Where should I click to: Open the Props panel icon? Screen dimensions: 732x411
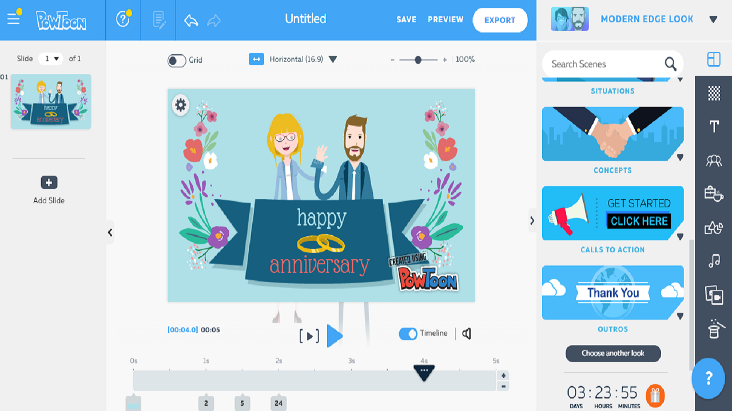(714, 194)
